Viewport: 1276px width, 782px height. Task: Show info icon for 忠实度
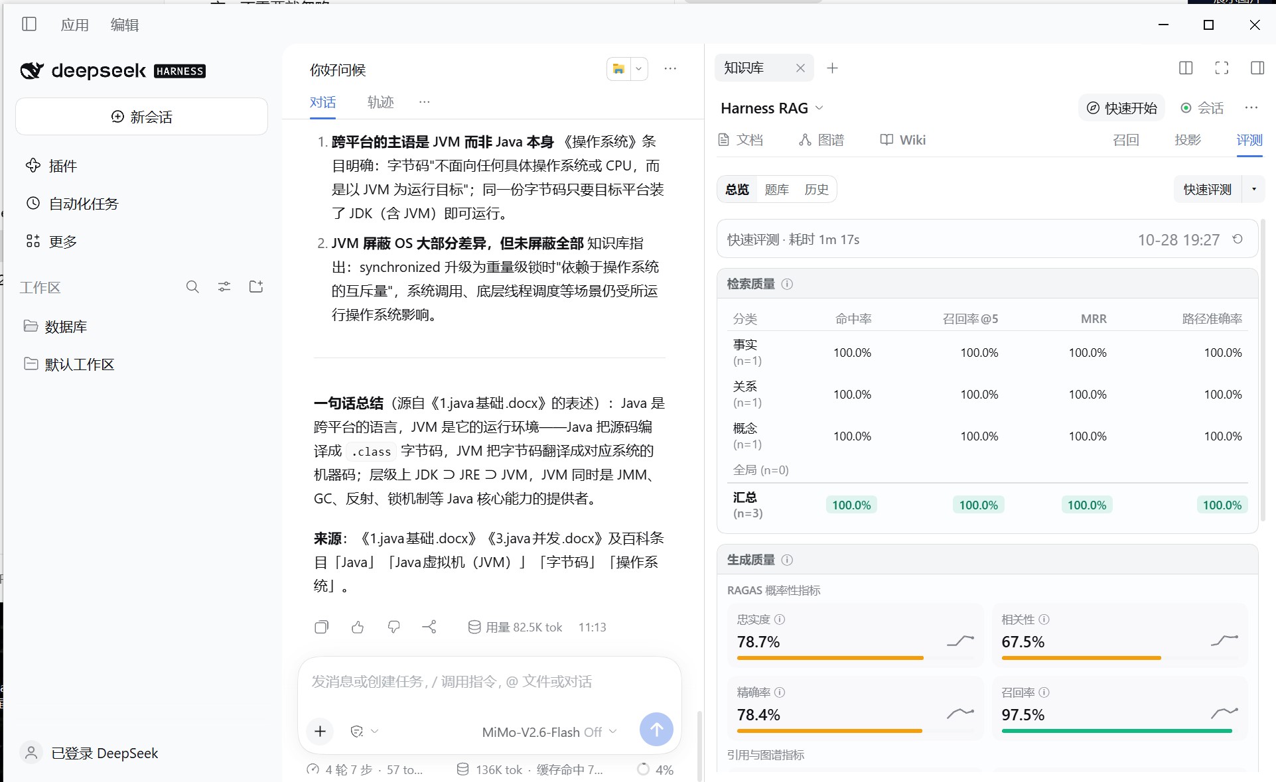tap(780, 619)
